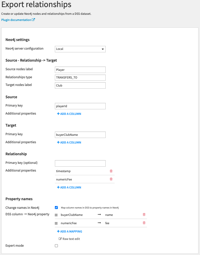Delete the numericFee relationship property
The height and width of the screenshot is (255, 200).
click(111, 179)
